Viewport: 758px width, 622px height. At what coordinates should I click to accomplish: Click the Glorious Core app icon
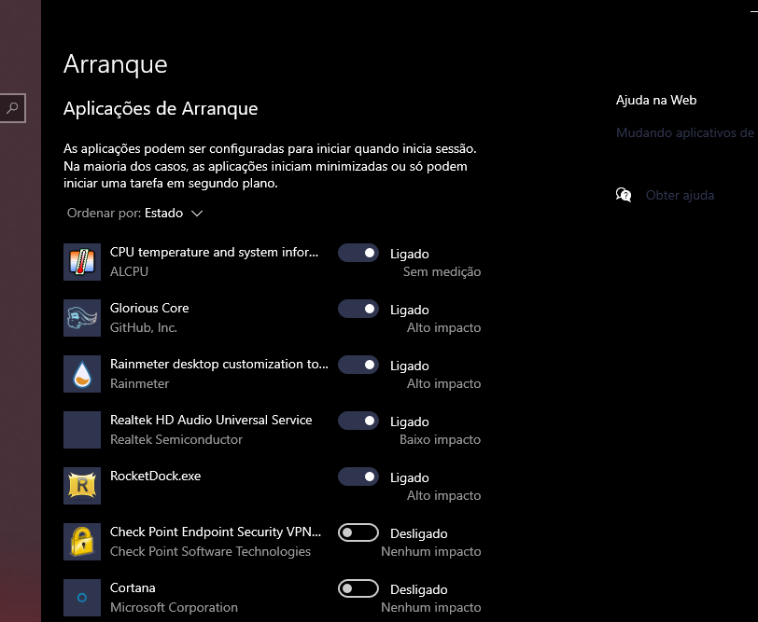81,318
